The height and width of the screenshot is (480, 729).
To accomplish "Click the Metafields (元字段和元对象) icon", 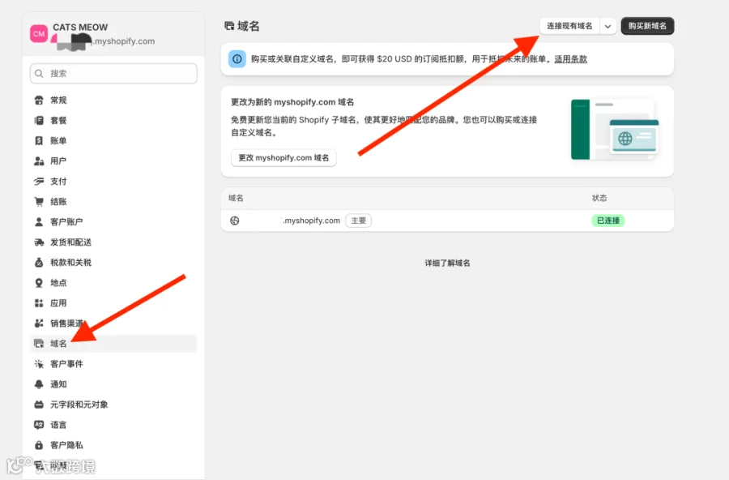I will 39,405.
